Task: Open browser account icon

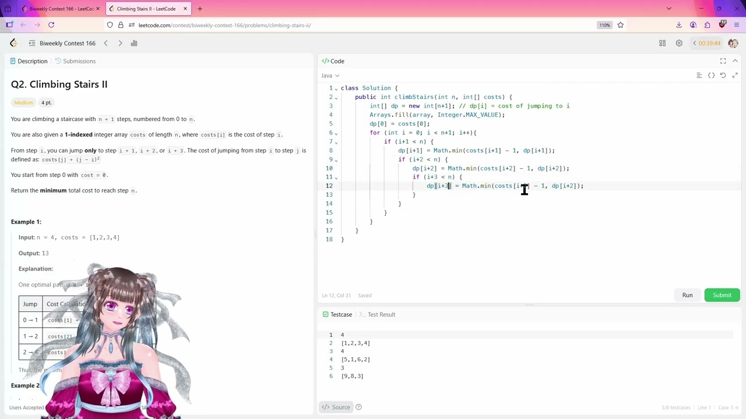Action: [693, 25]
